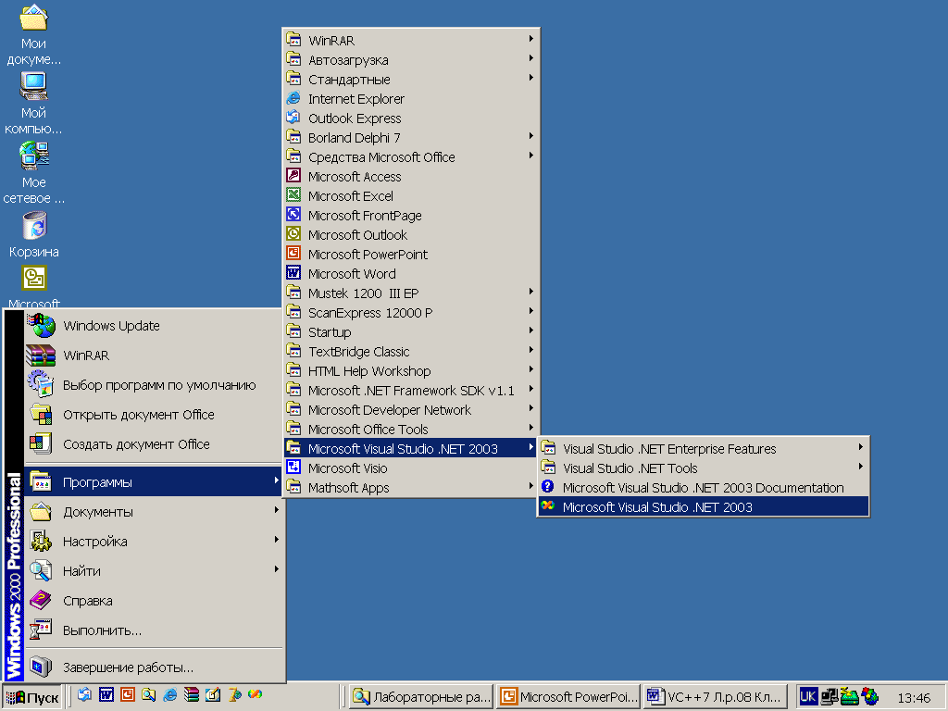Launch Microsoft PowerPoint via its icon

(x=293, y=254)
